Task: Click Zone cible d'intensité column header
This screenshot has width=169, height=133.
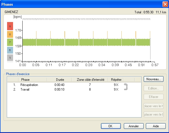Action: pyautogui.click(x=90, y=79)
